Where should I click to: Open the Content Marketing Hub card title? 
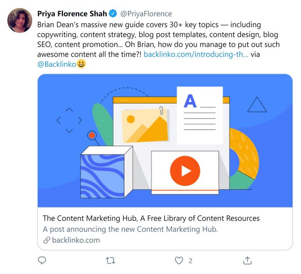point(151,218)
